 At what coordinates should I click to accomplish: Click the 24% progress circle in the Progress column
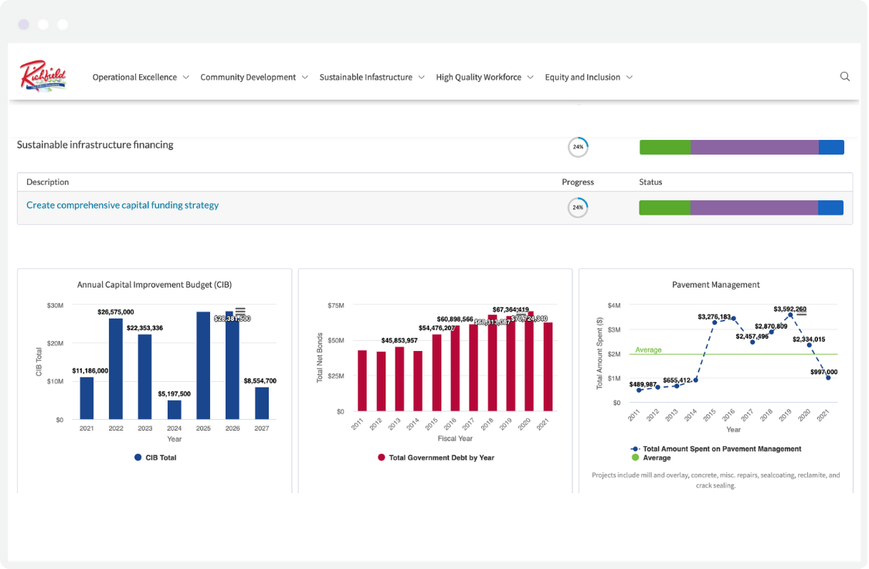[x=578, y=207]
